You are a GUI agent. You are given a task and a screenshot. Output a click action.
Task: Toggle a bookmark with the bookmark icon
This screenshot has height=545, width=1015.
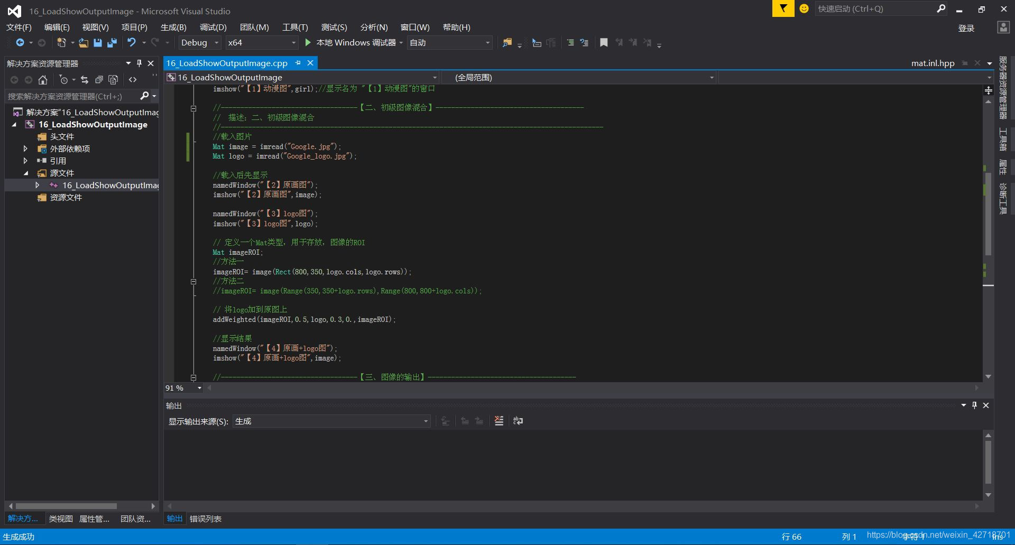(604, 43)
